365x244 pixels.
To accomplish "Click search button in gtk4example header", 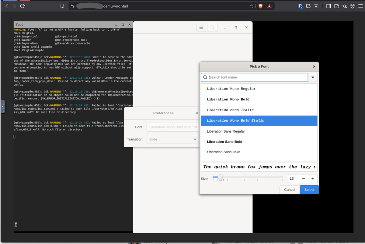I will tap(212, 27).
